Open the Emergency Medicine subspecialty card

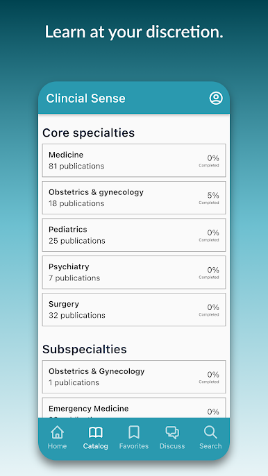pyautogui.click(x=134, y=408)
